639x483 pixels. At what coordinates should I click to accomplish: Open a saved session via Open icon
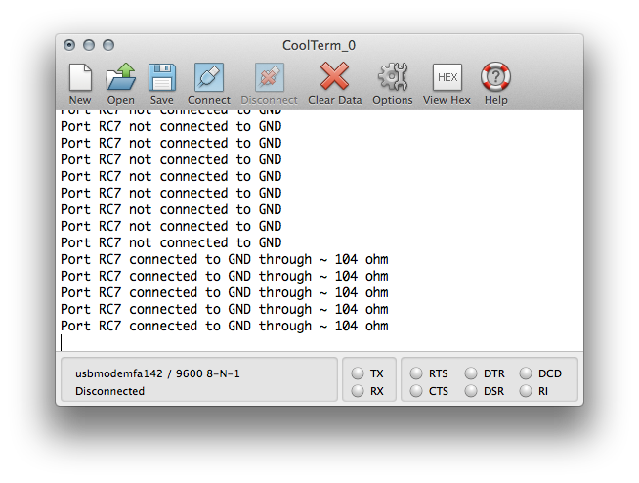120,77
